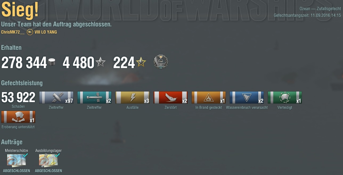The height and width of the screenshot is (175, 343).
Task: Click the player name ChrisMK72__
Action: 13,32
